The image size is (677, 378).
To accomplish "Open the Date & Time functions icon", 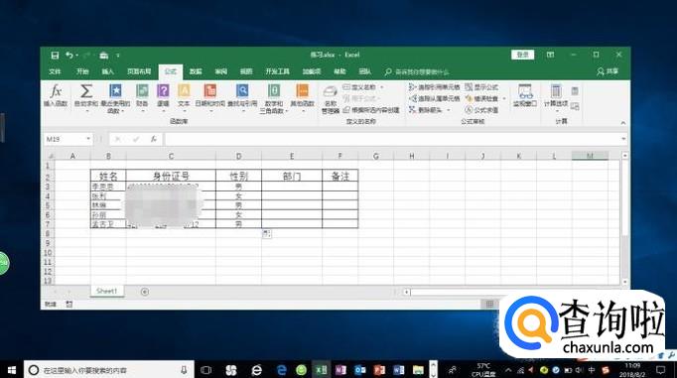I will [210, 91].
